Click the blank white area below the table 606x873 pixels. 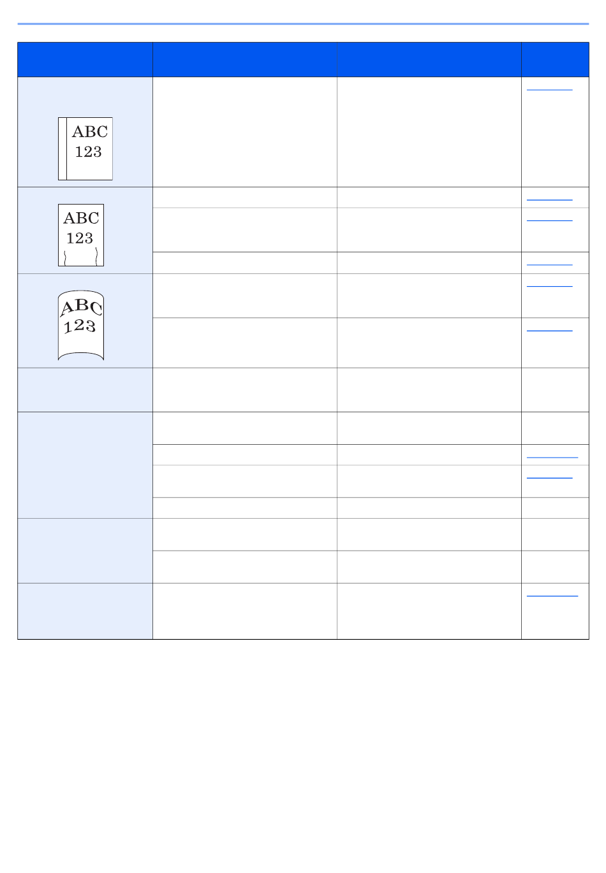(303, 752)
